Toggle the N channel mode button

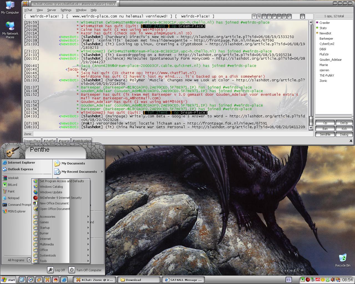259,16
